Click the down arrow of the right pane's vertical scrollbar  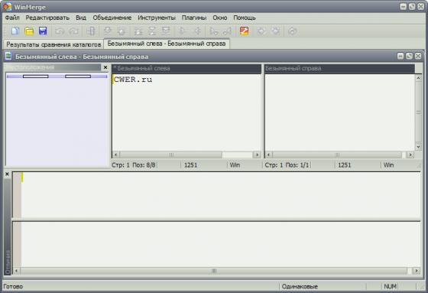418,147
